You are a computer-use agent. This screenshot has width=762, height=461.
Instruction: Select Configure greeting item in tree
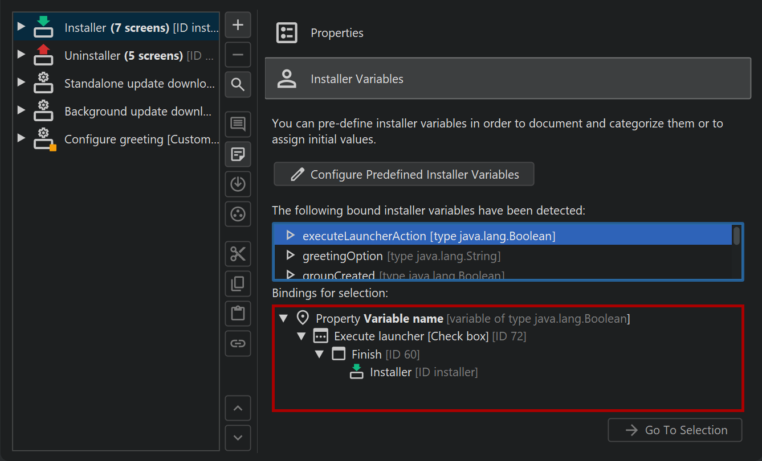pos(141,139)
